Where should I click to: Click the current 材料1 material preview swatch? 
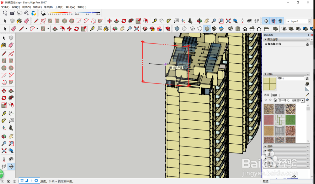click(x=270, y=83)
